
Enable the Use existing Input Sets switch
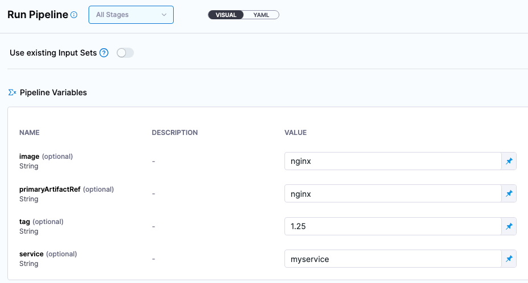point(125,53)
